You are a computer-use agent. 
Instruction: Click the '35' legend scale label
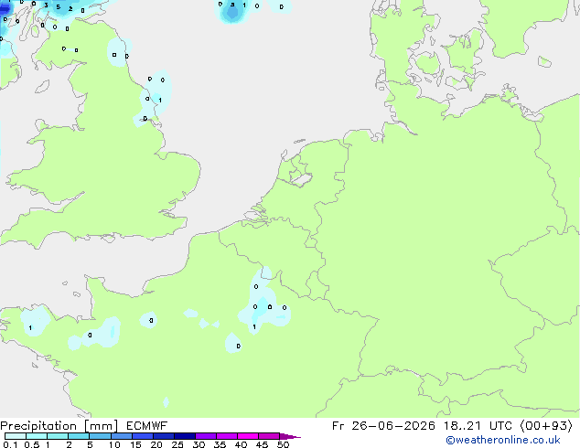[x=220, y=444]
